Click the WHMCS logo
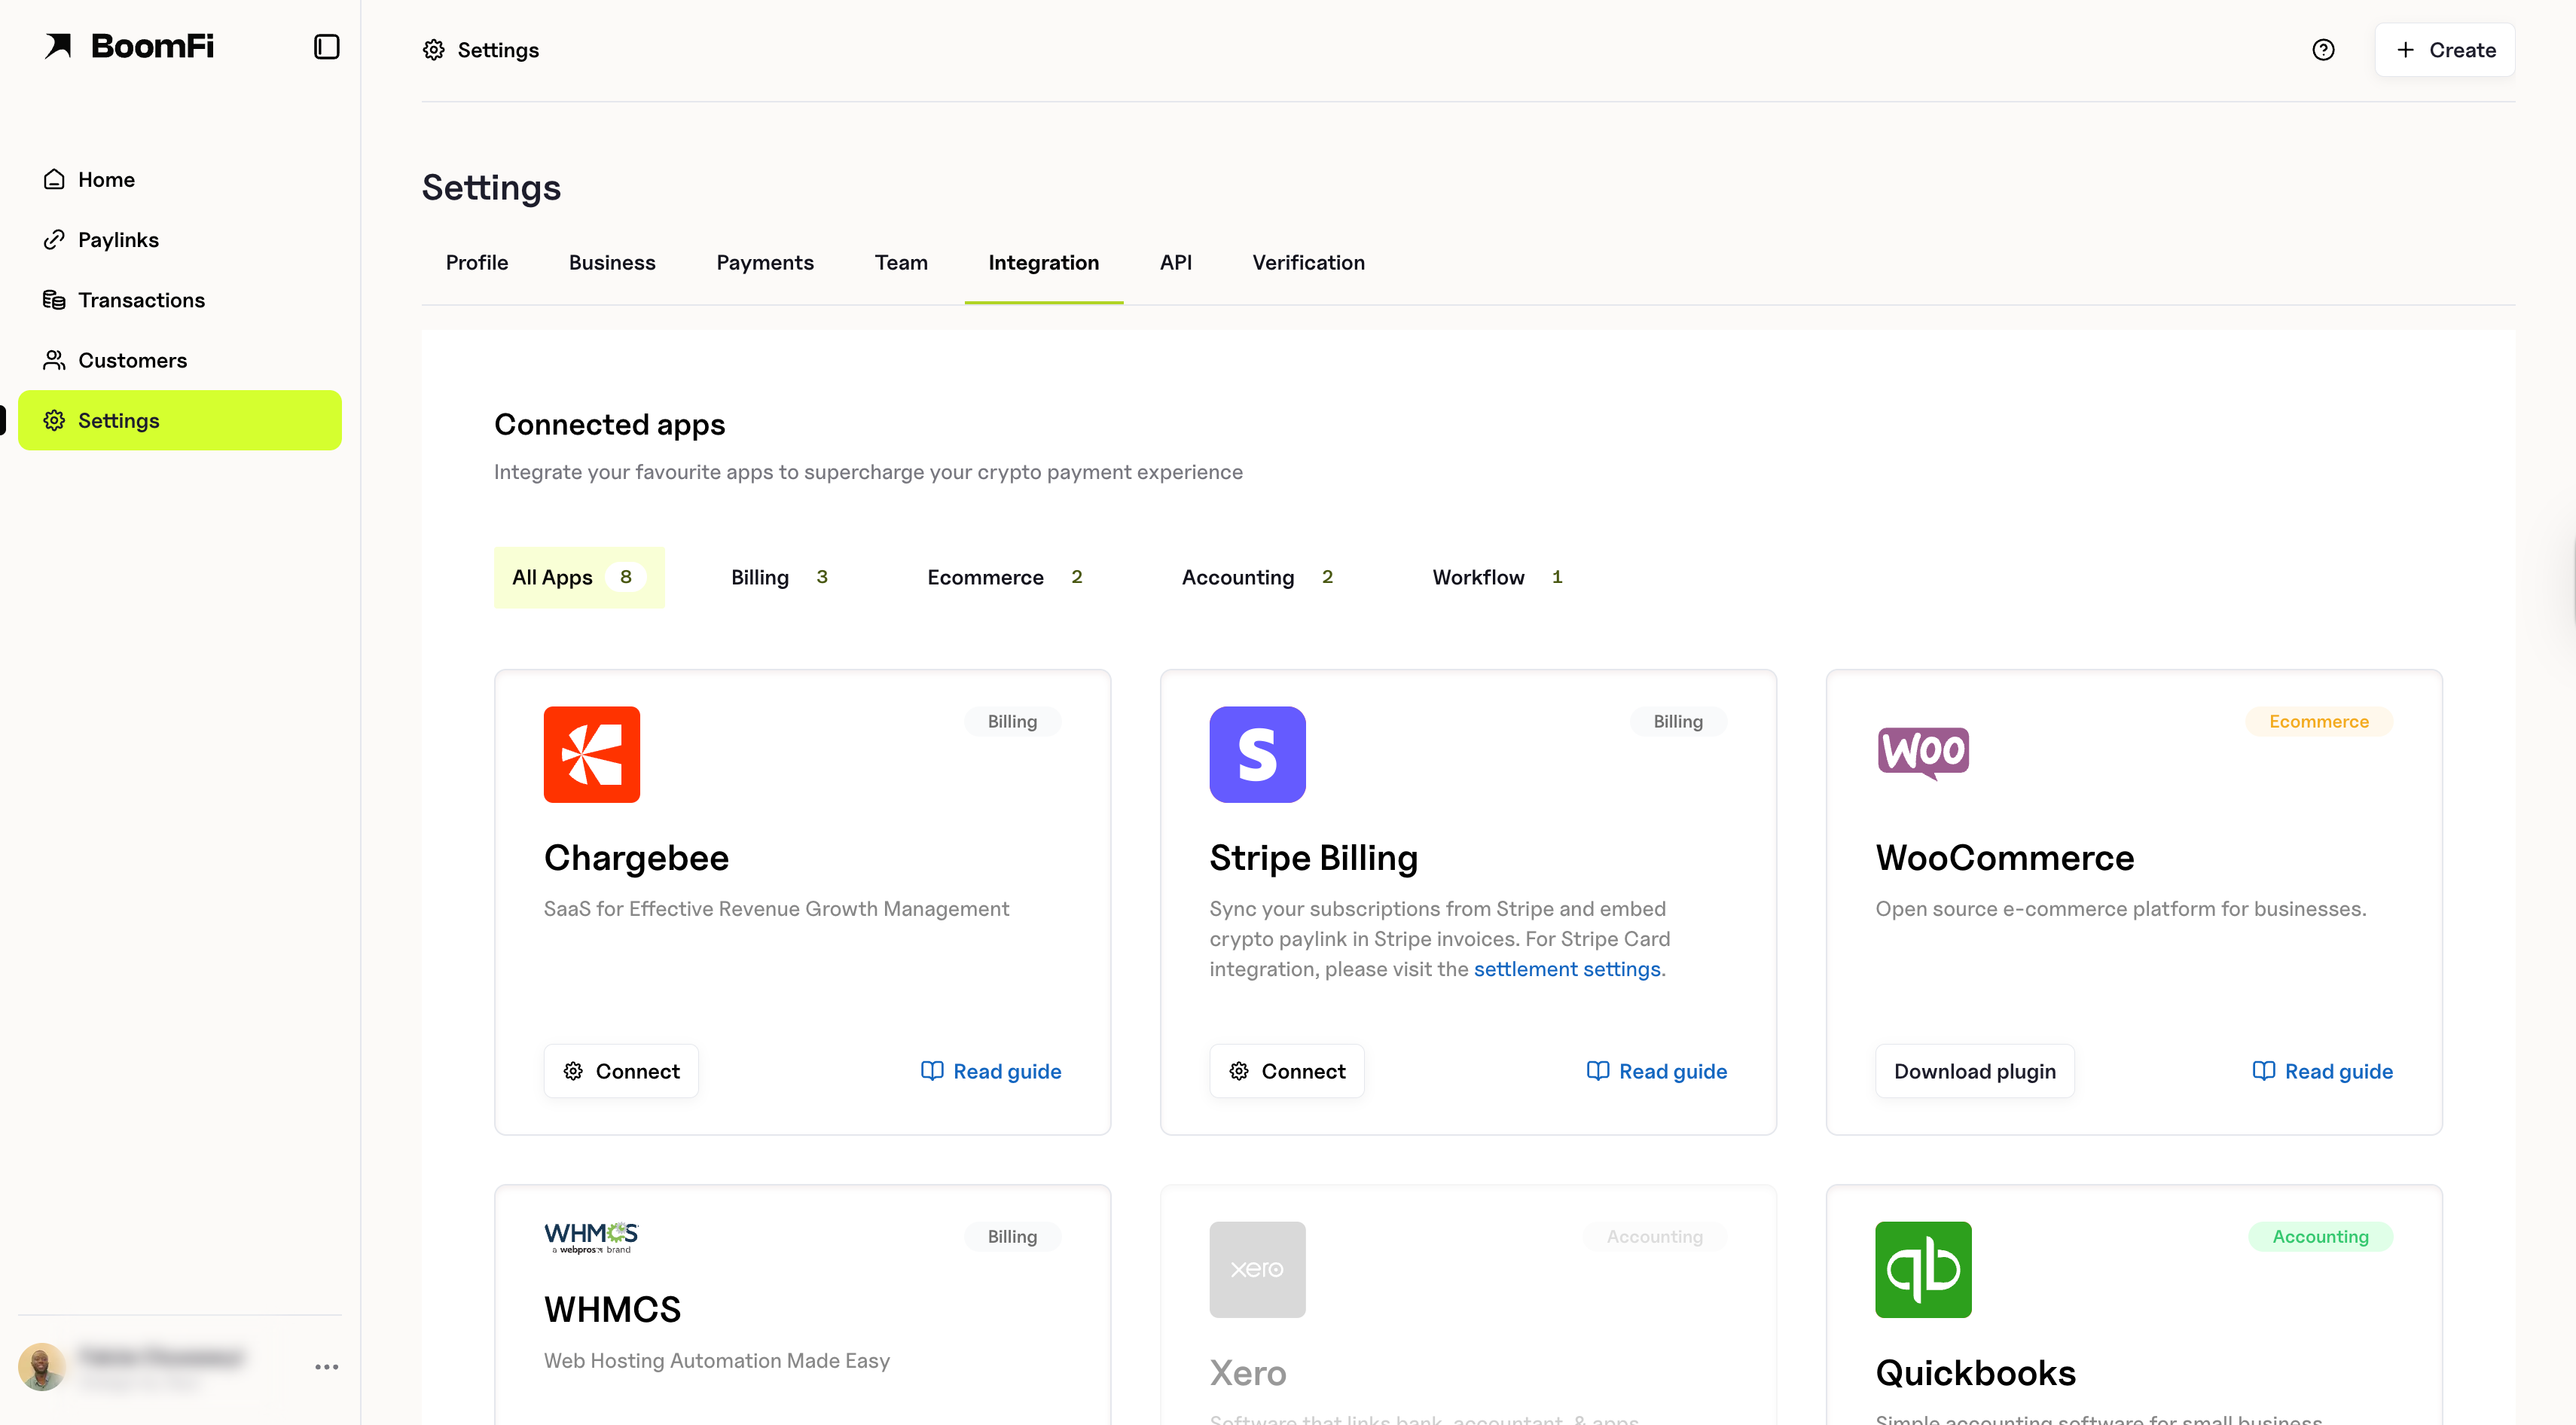 tap(591, 1237)
